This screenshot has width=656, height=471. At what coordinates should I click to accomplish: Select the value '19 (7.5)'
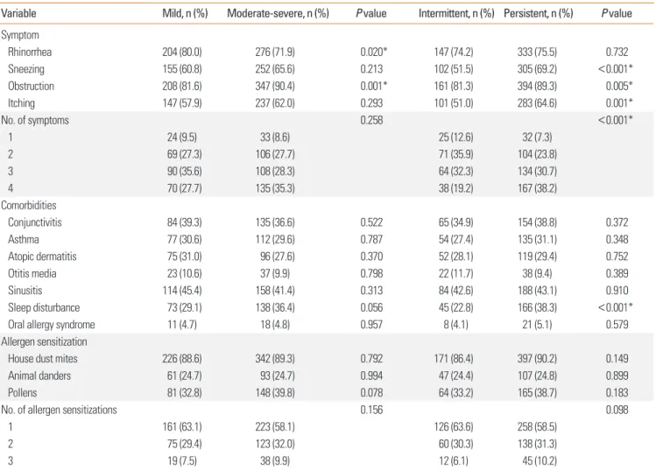click(182, 461)
